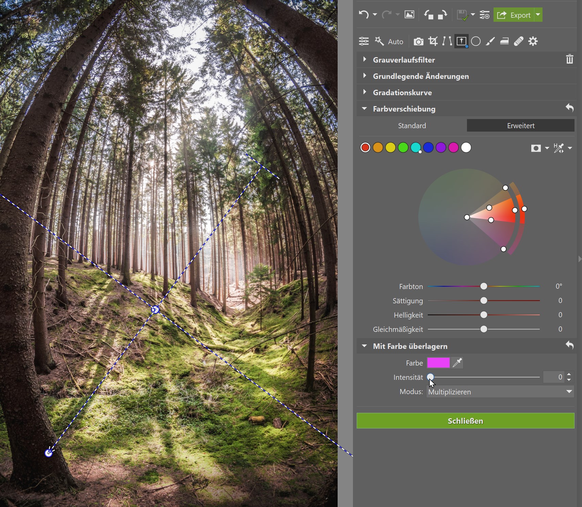Open the mask display dropdown arrow
Image resolution: width=582 pixels, height=507 pixels.
point(547,148)
